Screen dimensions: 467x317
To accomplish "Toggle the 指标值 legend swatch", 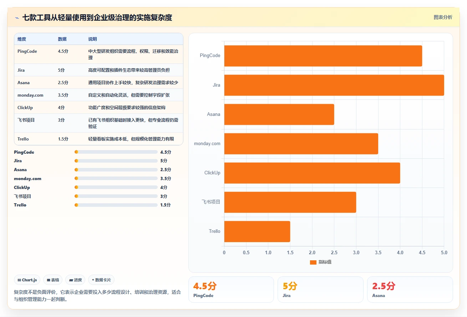I will pyautogui.click(x=313, y=262).
